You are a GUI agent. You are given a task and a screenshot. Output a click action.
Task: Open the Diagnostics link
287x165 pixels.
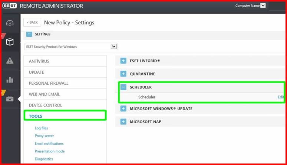(x=44, y=159)
